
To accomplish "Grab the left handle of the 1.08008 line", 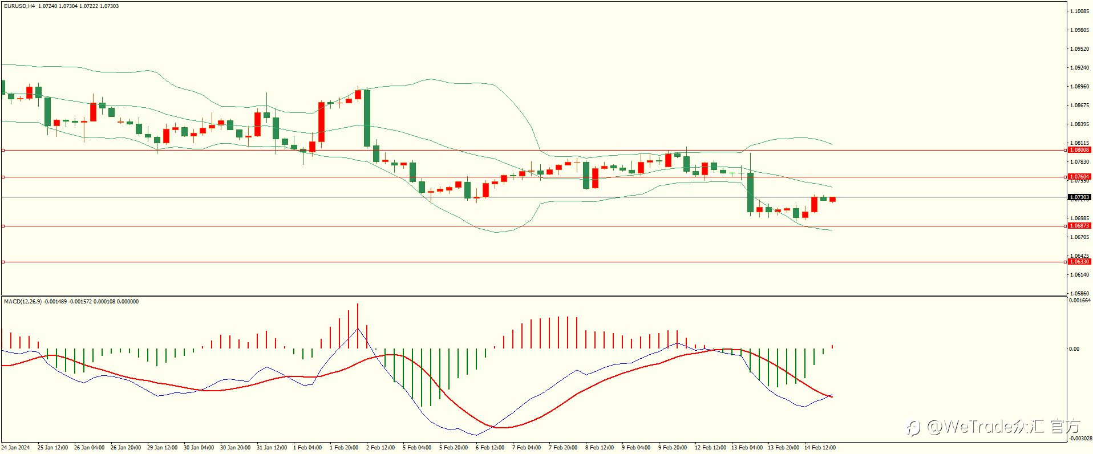I will pyautogui.click(x=3, y=150).
